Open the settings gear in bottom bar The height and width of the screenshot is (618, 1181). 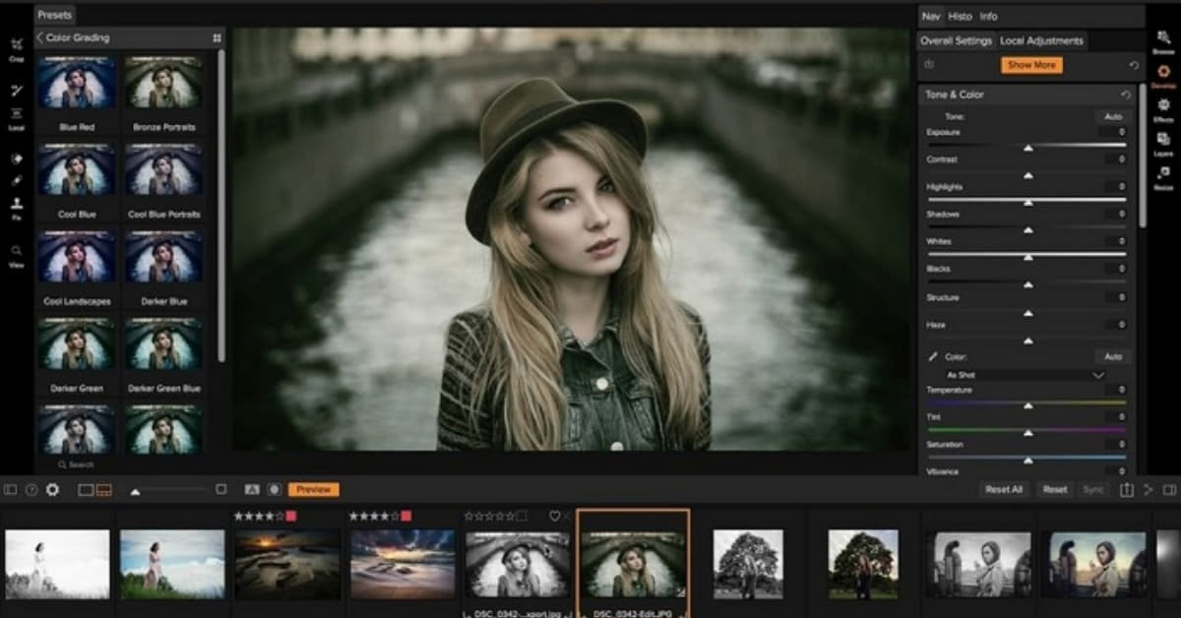point(52,489)
